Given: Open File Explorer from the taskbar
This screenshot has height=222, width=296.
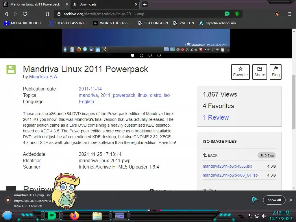Looking at the screenshot, I should tap(97, 216).
